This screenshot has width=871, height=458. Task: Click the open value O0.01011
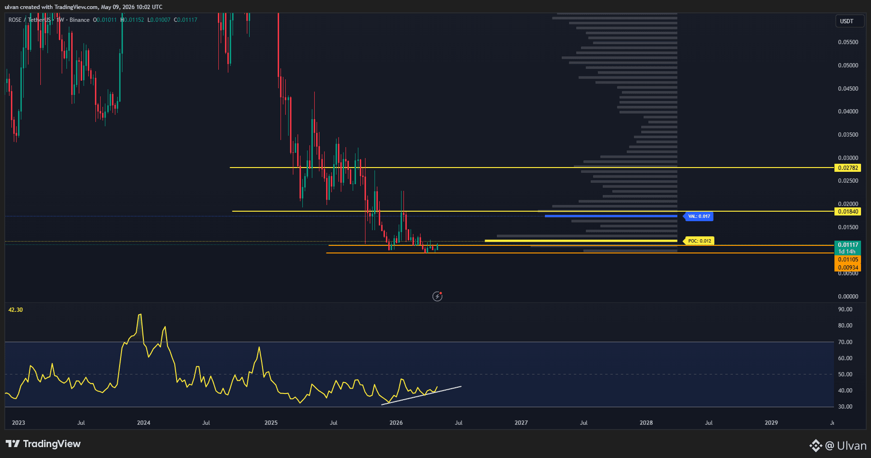coord(105,20)
